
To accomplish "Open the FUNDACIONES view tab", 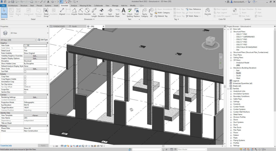I will coord(59,26).
